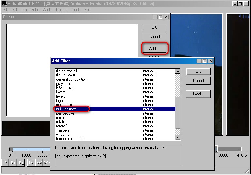Screen dimensions: 251x175
Task: Open the Tools menu
Action: click(76, 10)
